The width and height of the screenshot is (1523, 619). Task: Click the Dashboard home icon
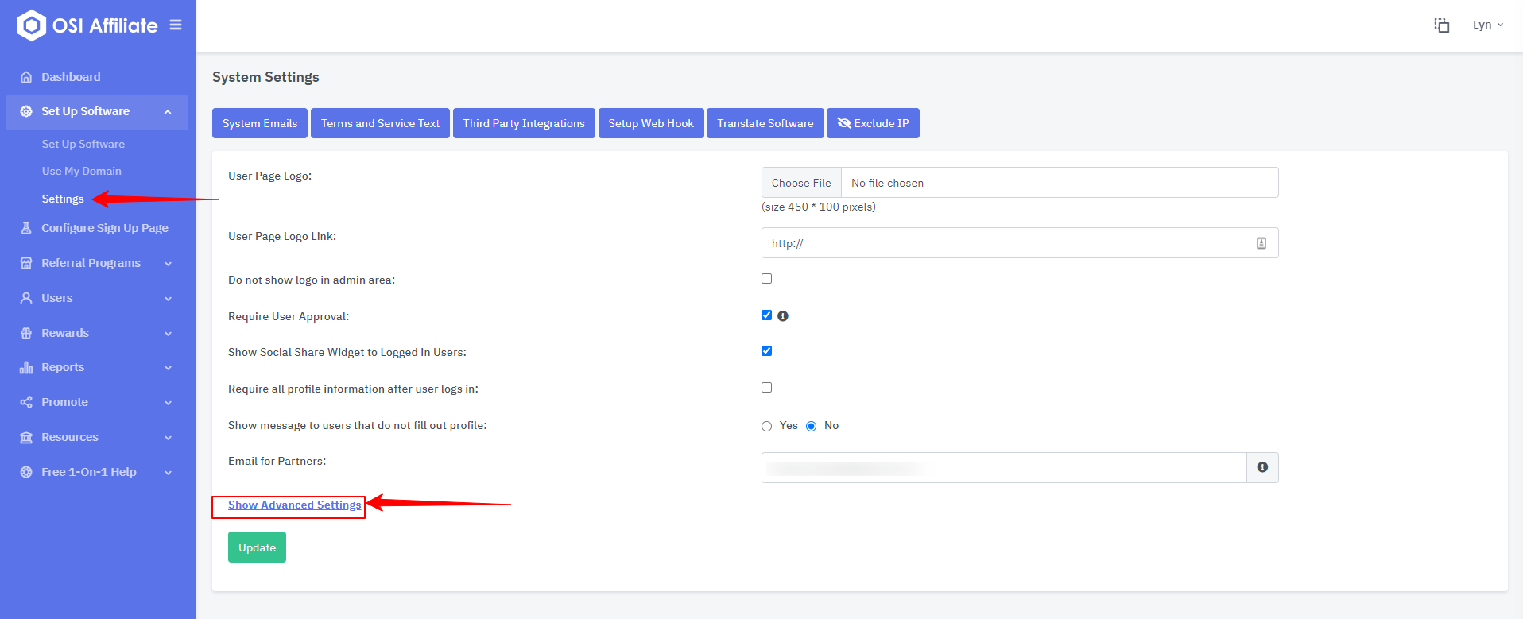(x=26, y=77)
